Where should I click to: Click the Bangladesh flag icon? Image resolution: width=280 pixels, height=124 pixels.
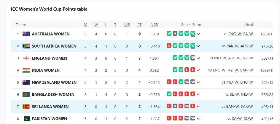[26, 94]
